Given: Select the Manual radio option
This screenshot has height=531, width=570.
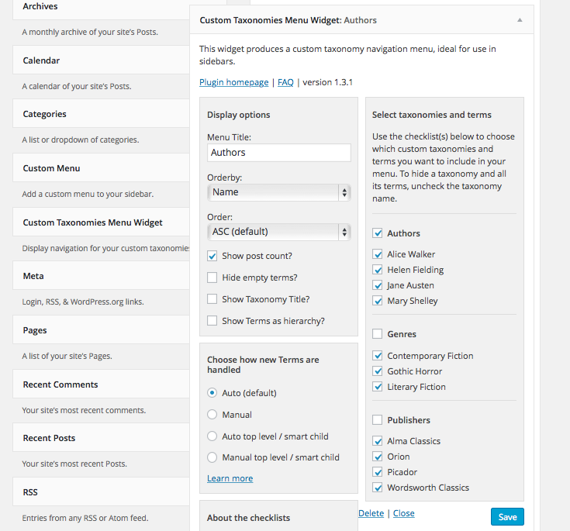Looking at the screenshot, I should [x=212, y=415].
